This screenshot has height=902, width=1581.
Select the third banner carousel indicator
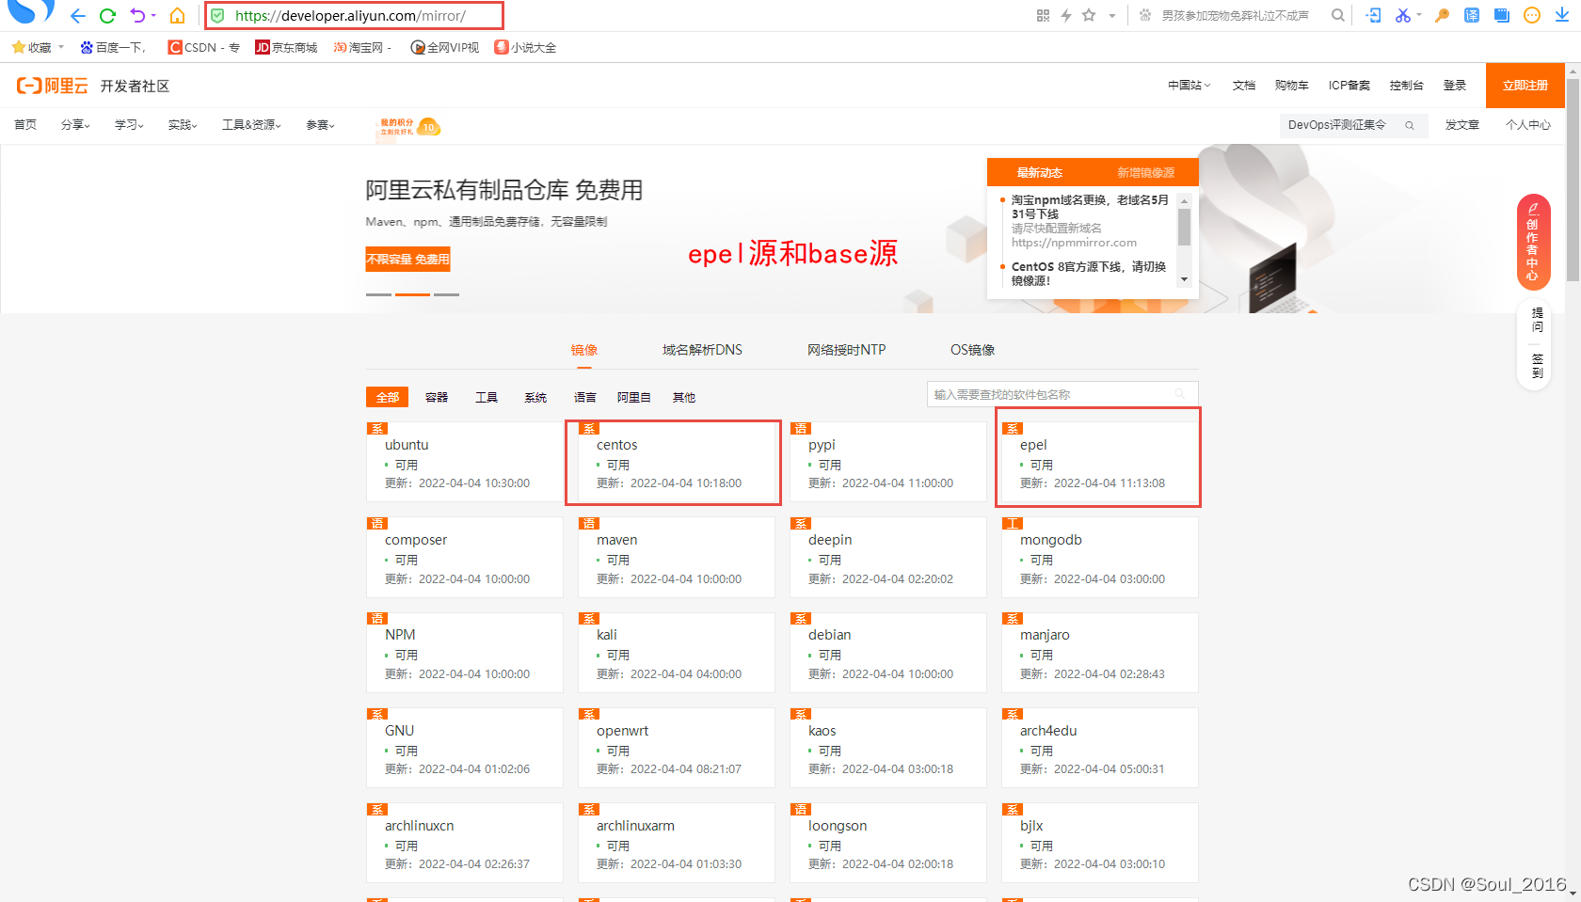point(446,294)
